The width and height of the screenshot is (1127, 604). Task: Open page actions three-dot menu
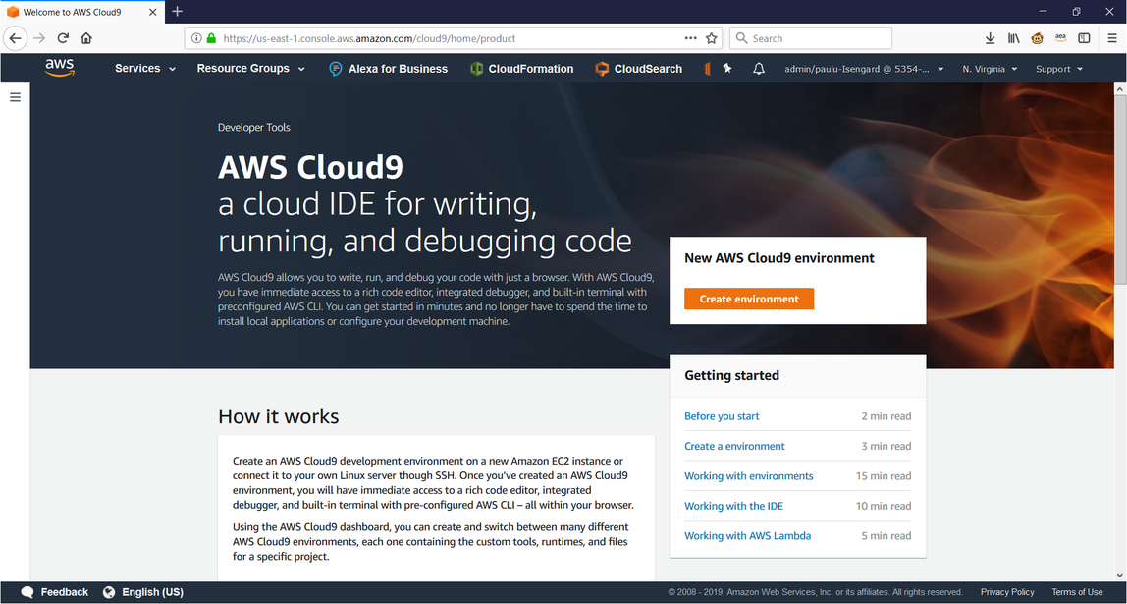pos(691,38)
